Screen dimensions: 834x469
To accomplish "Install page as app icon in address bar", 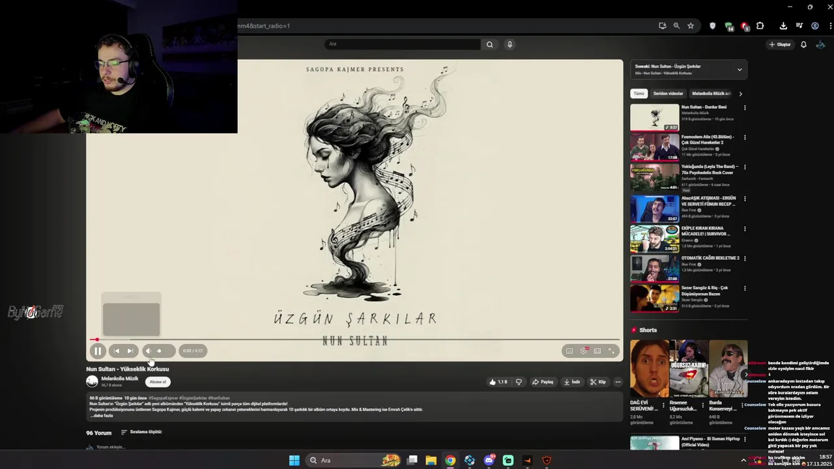I will pyautogui.click(x=663, y=26).
